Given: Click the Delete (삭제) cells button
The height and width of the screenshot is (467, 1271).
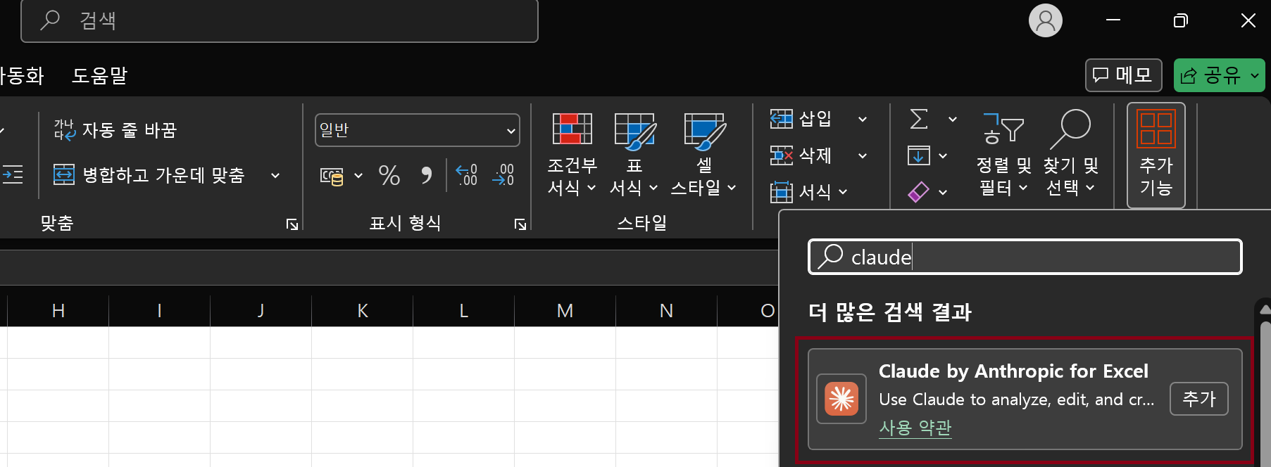Looking at the screenshot, I should 801,155.
